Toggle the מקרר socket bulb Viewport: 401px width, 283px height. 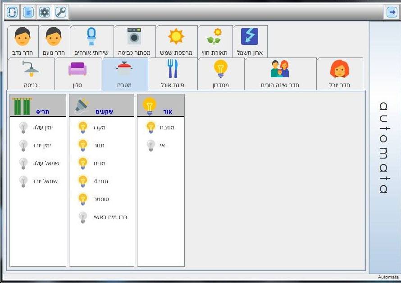[x=82, y=128]
